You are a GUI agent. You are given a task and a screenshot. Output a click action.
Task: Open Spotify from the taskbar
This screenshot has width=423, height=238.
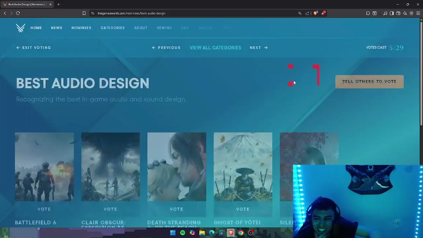(x=182, y=233)
